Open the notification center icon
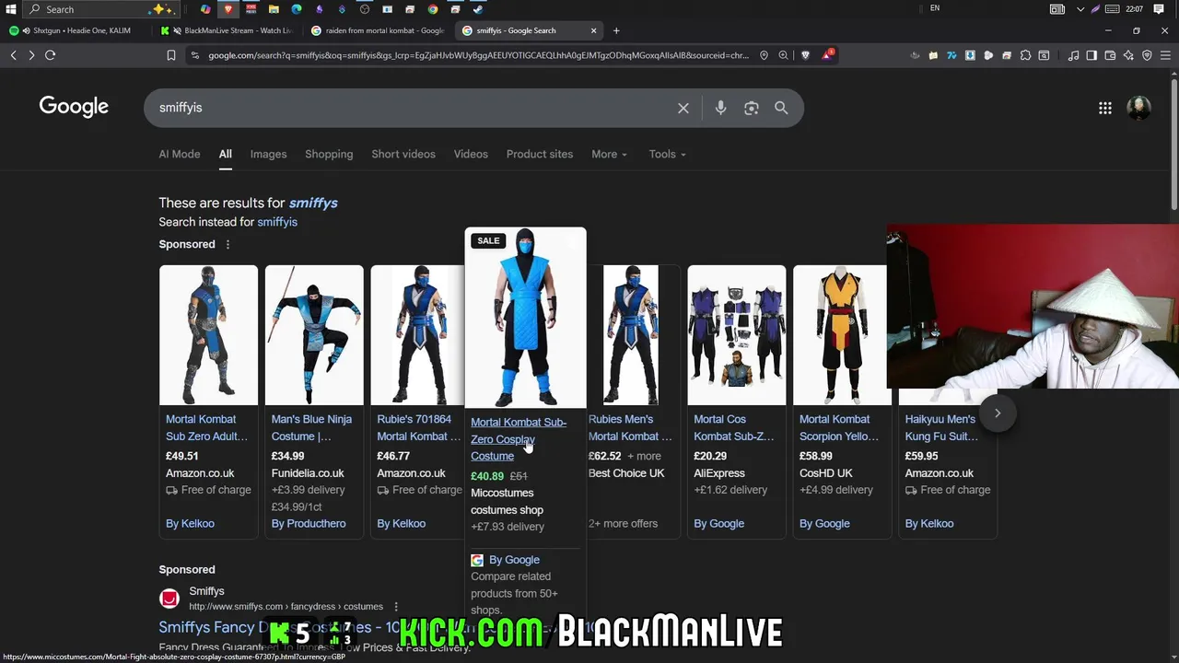This screenshot has height=663, width=1179. (1159, 9)
